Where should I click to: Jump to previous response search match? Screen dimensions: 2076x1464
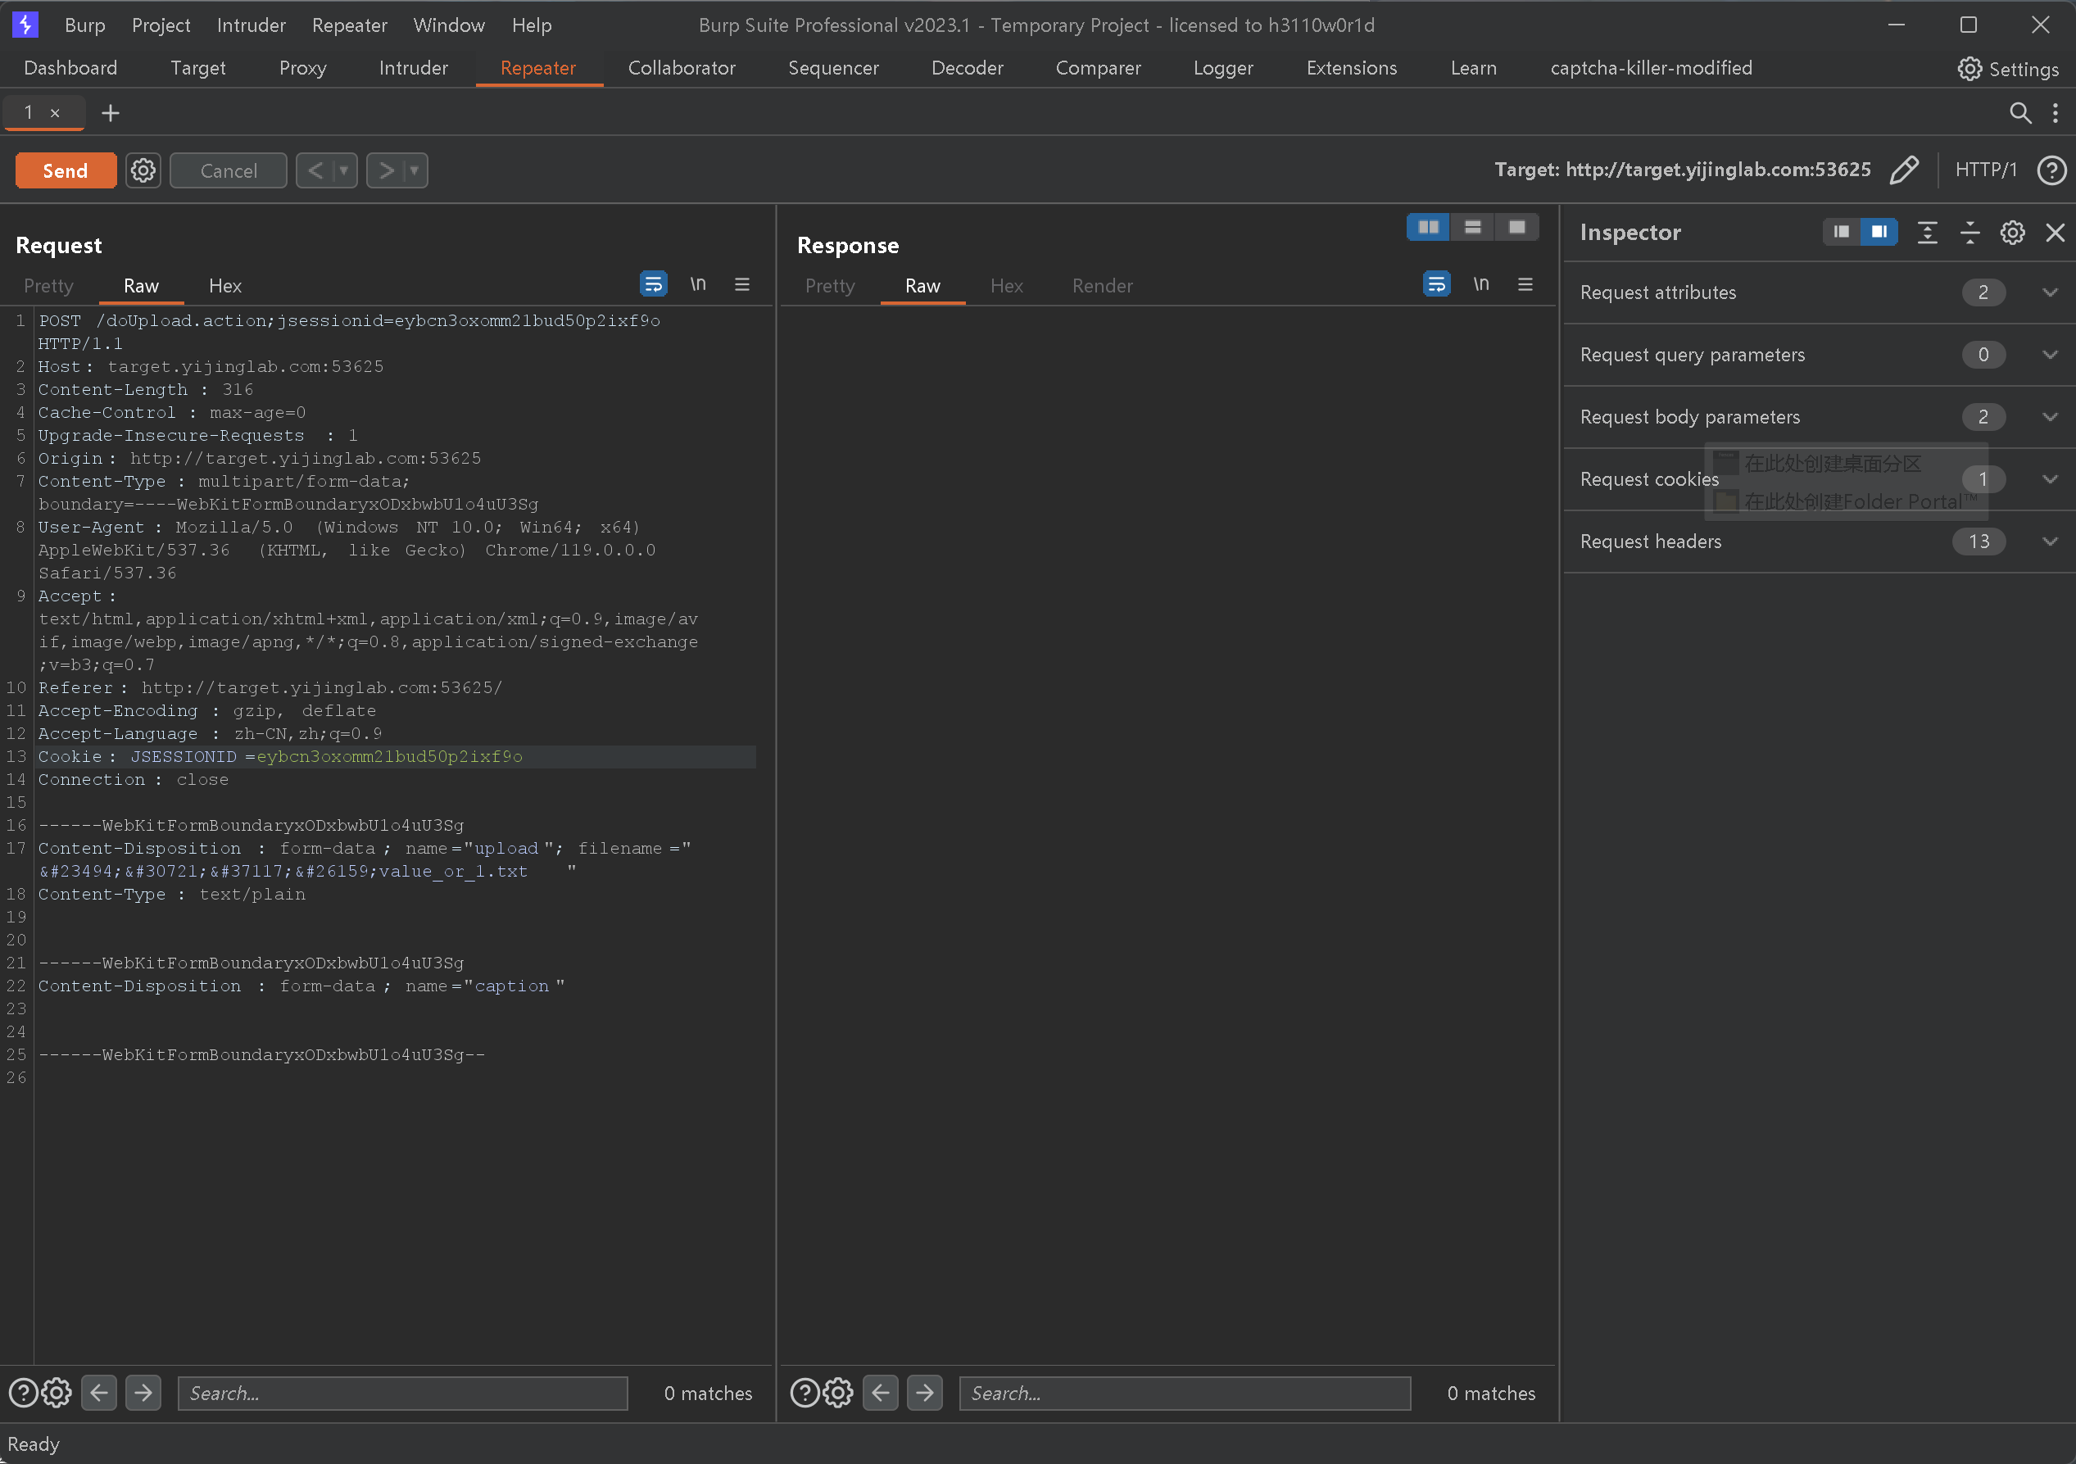click(880, 1393)
